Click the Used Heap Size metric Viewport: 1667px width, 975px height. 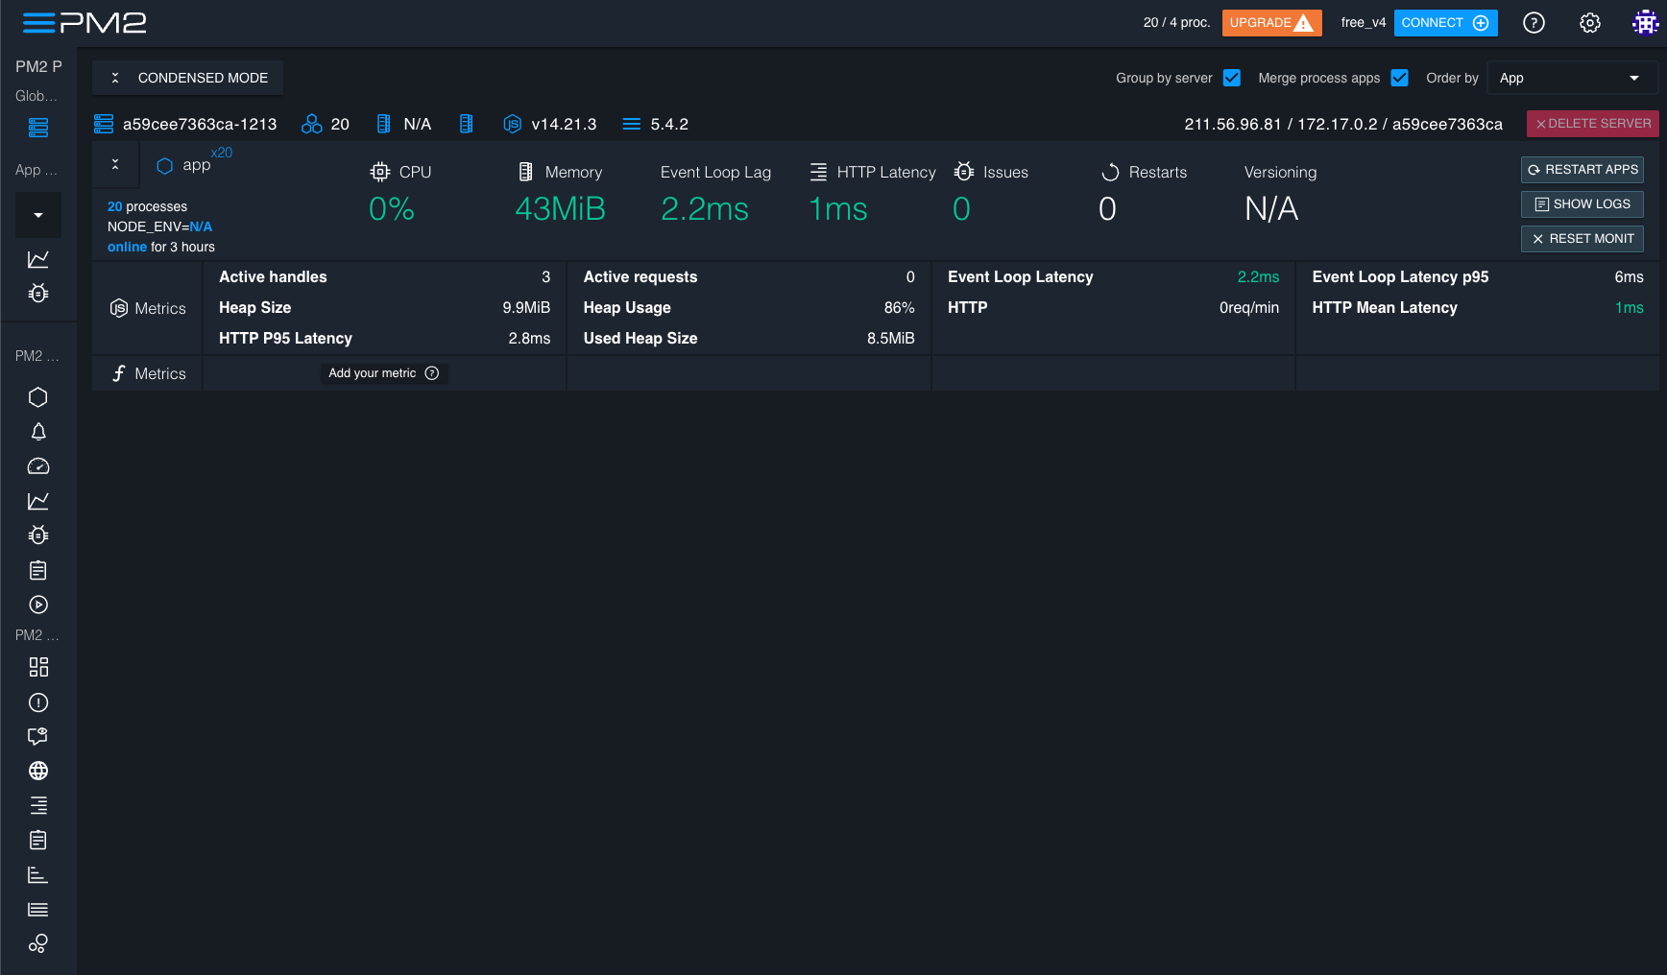coord(749,339)
